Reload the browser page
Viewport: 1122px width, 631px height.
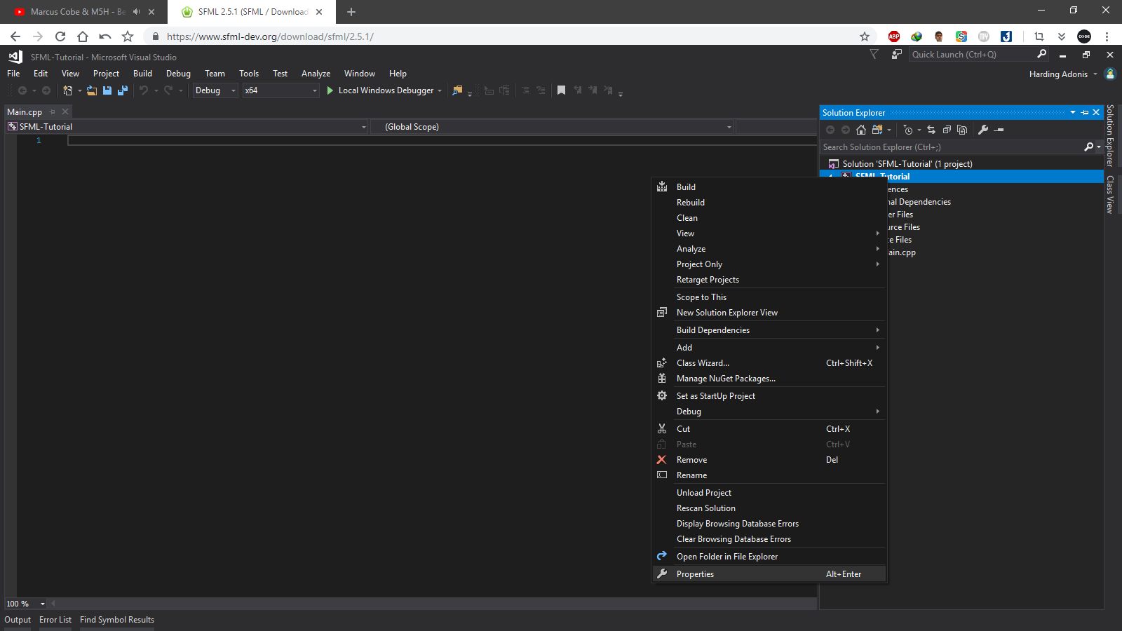[x=60, y=36]
